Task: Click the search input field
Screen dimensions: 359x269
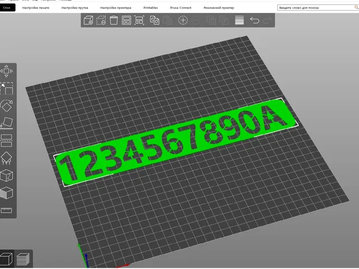Action: pos(315,7)
